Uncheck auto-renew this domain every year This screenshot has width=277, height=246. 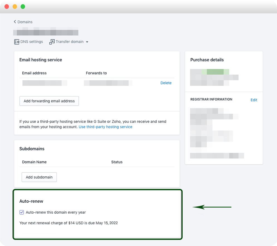coord(22,212)
